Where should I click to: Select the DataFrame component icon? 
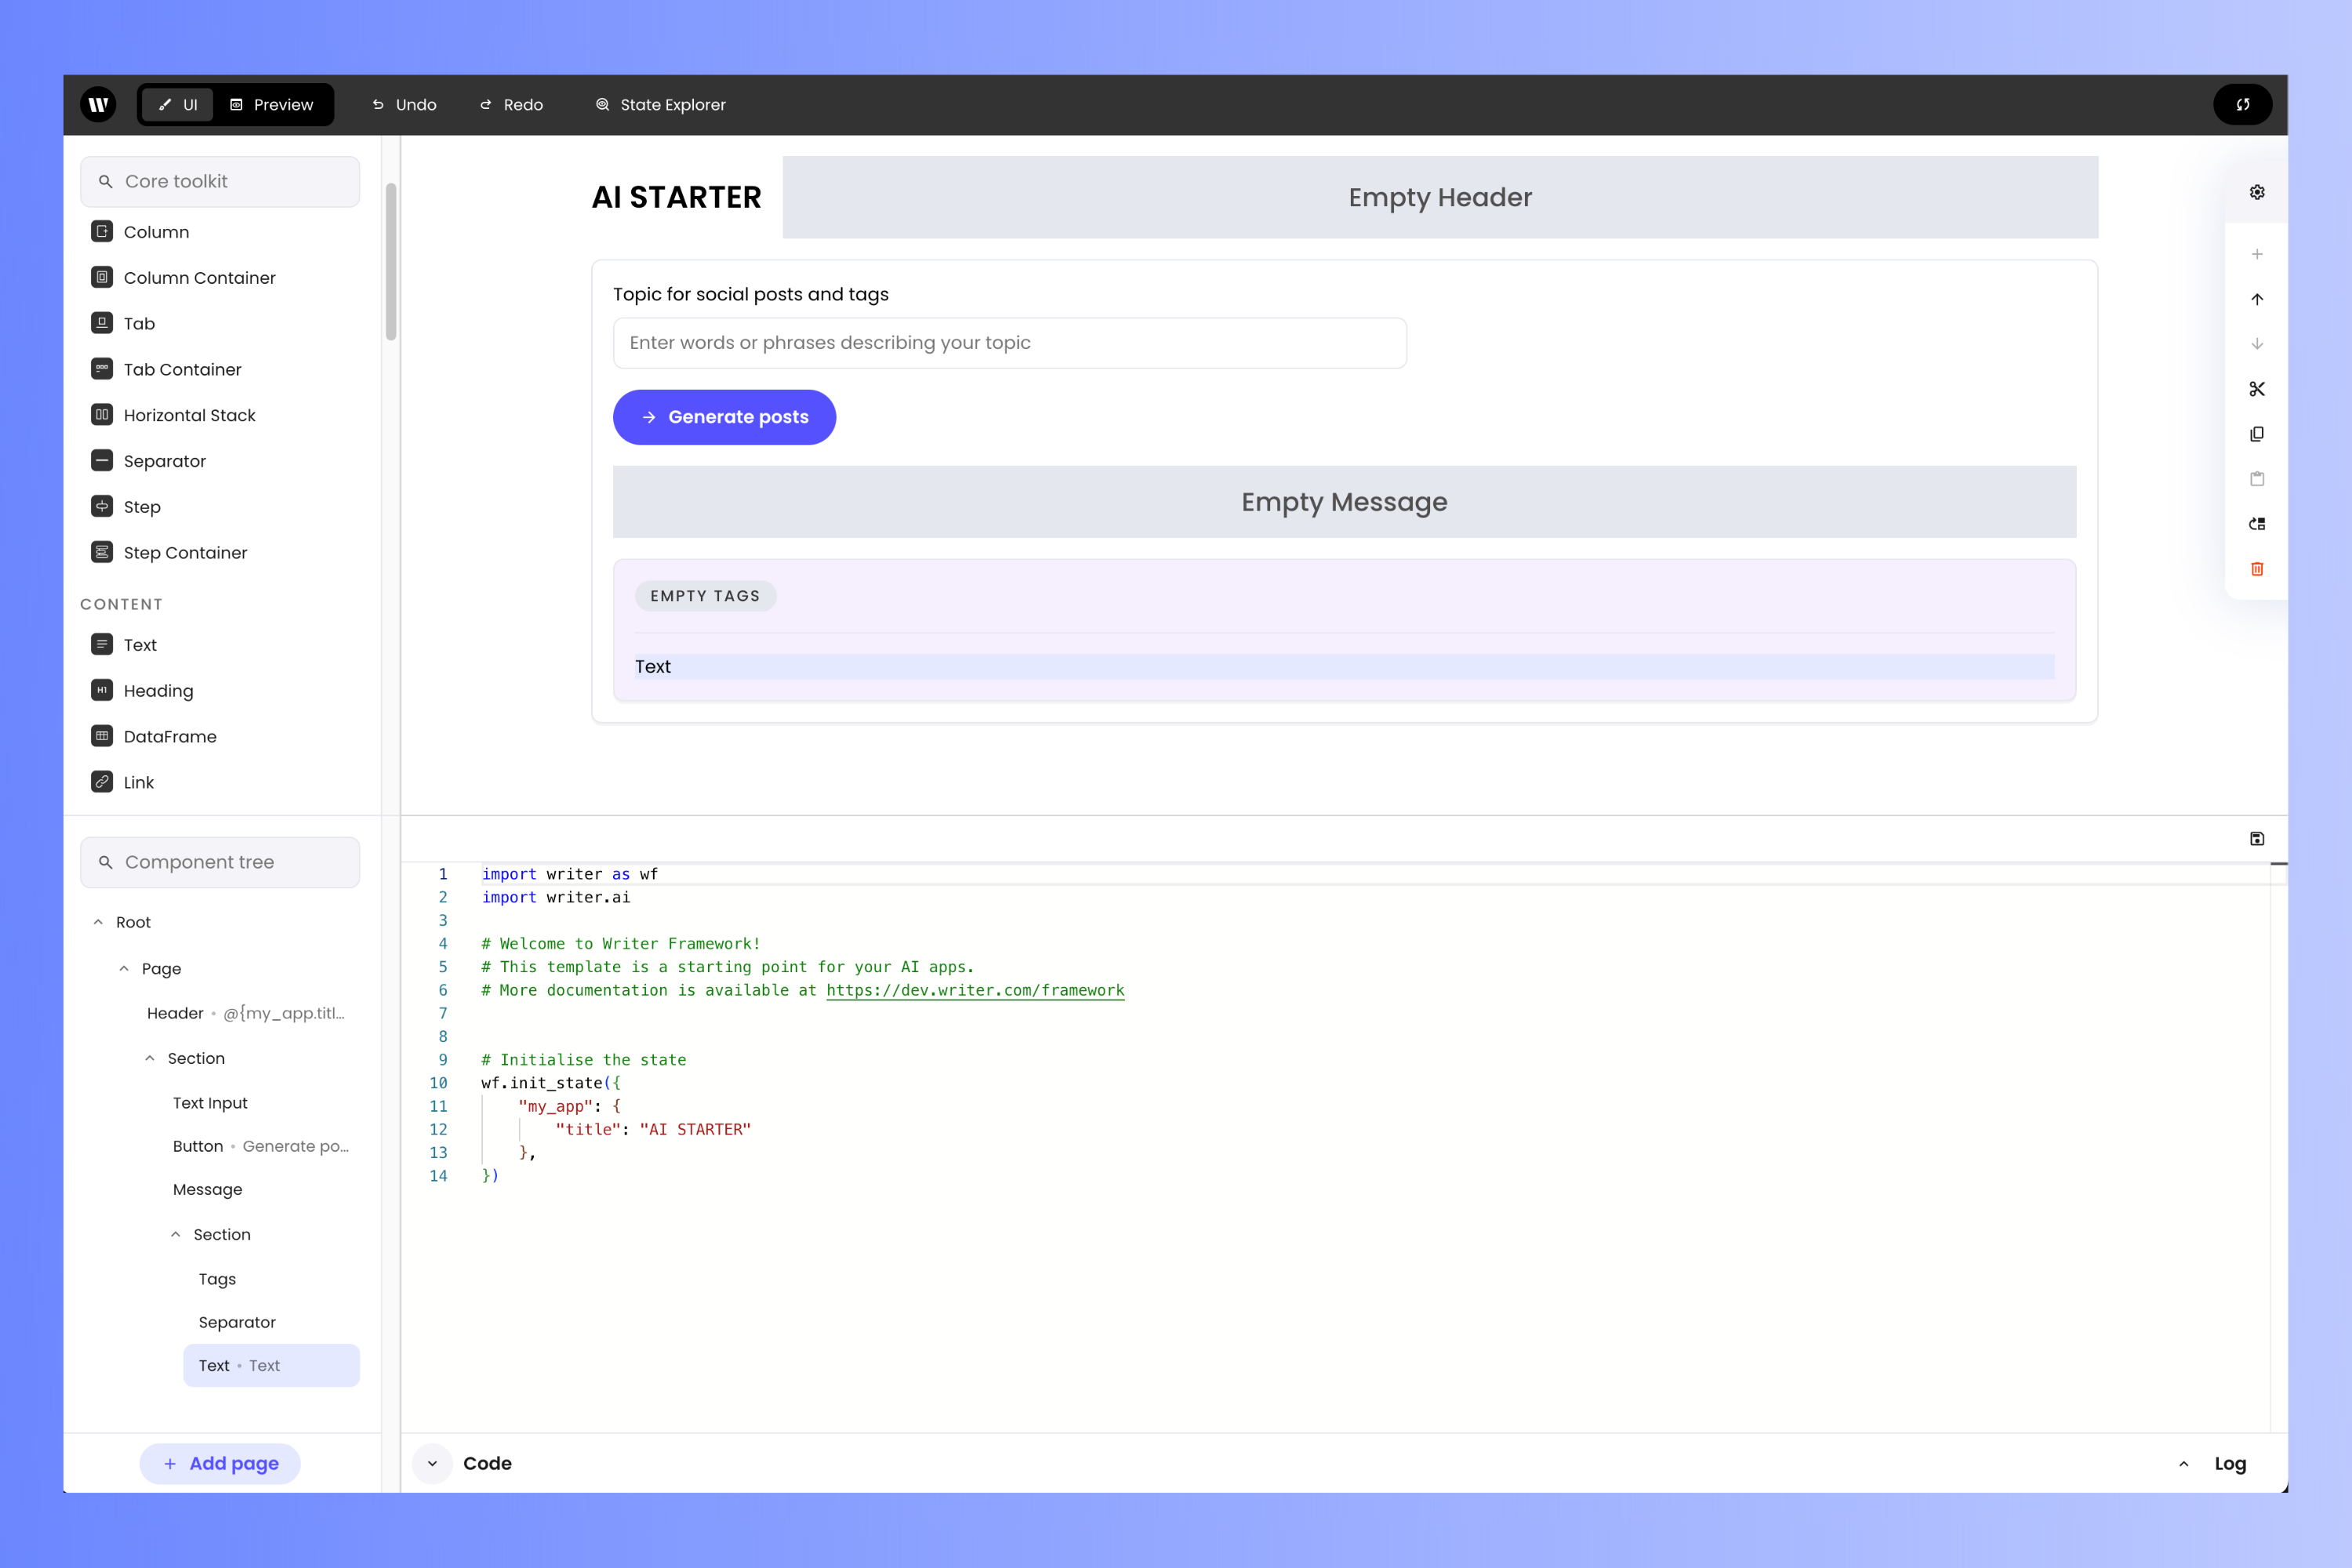pyautogui.click(x=102, y=736)
